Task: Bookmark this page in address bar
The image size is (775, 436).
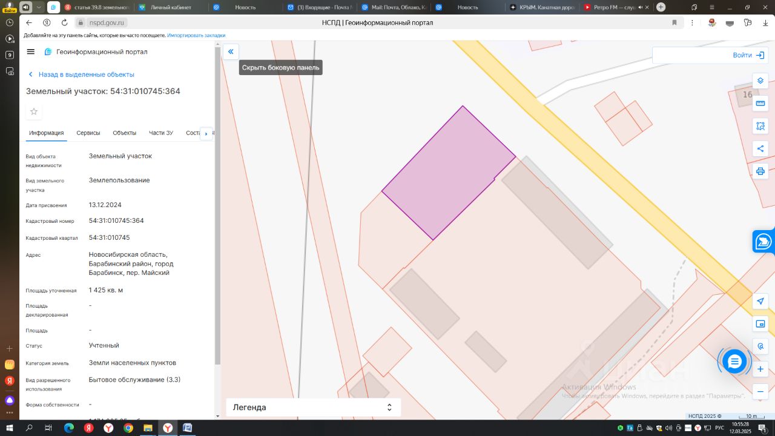Action: pos(674,22)
